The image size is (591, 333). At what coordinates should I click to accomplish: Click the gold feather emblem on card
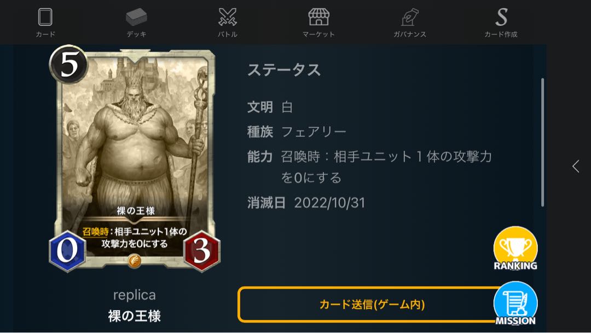tap(134, 260)
